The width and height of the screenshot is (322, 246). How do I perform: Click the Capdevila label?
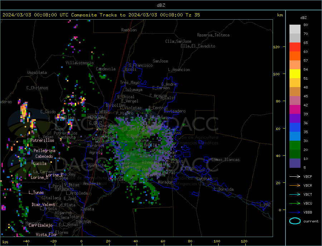(106, 69)
